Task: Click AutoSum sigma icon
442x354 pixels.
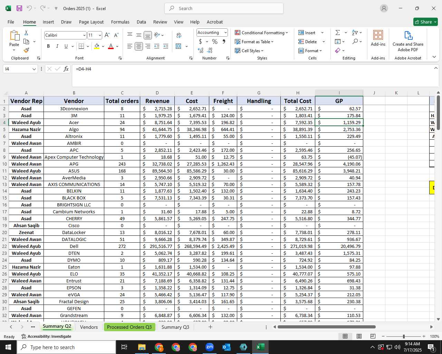Action: point(338,32)
